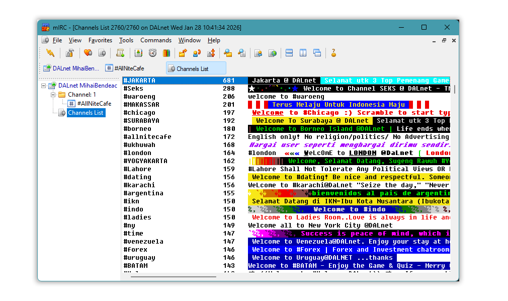Open the Help menu
Viewport: 508px width, 301px height.
[214, 40]
